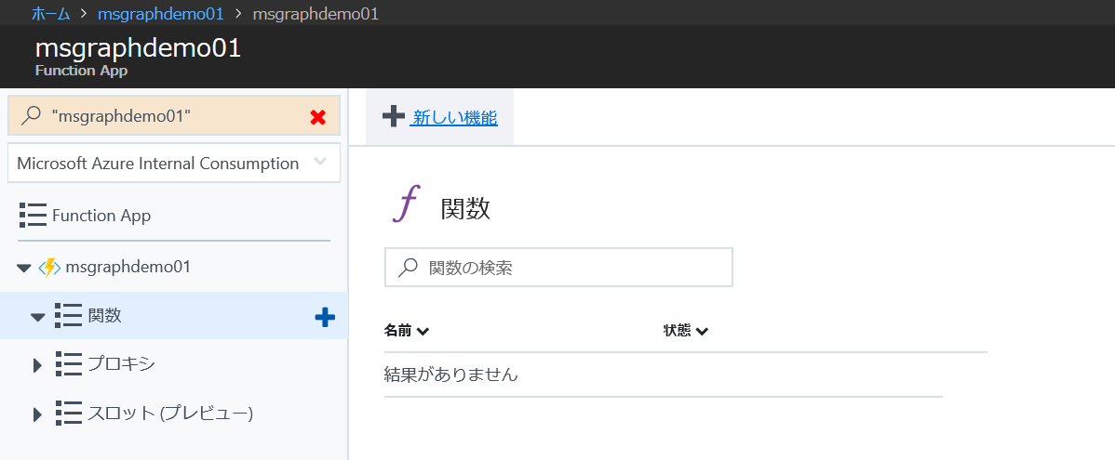1115x460 pixels.
Task: Select 関数 tree item label
Action: tap(104, 315)
